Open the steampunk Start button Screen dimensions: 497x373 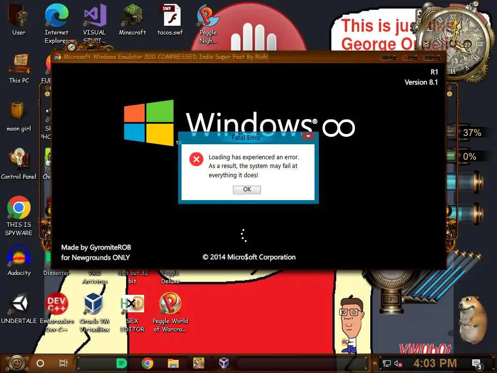pos(17,363)
